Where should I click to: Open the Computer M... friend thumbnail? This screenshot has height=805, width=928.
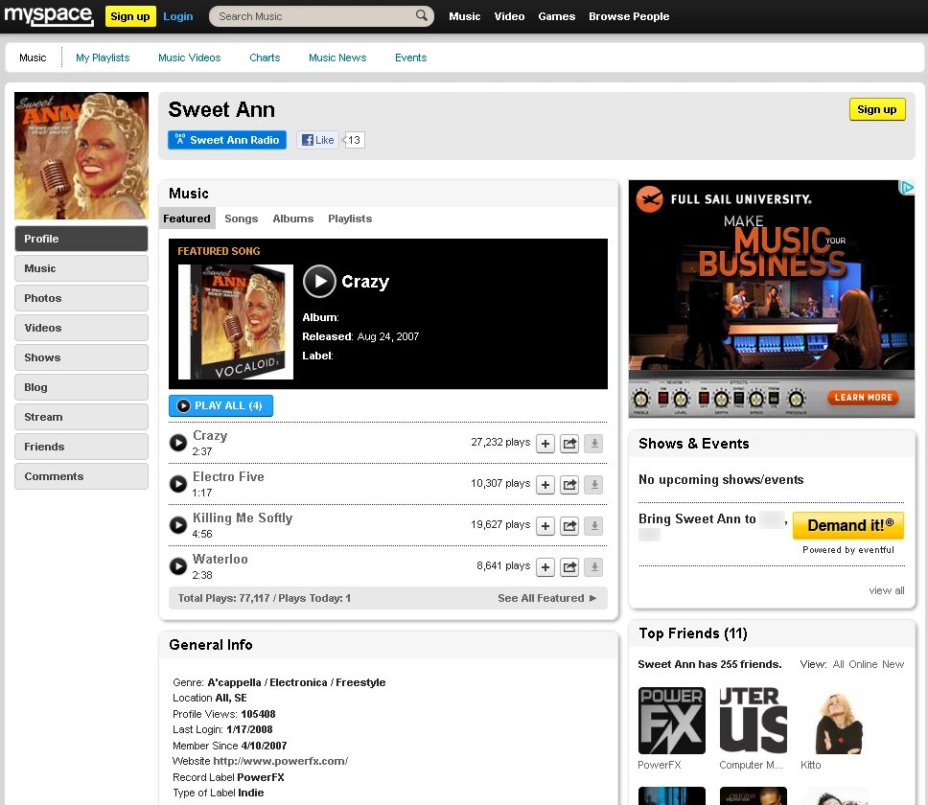754,721
